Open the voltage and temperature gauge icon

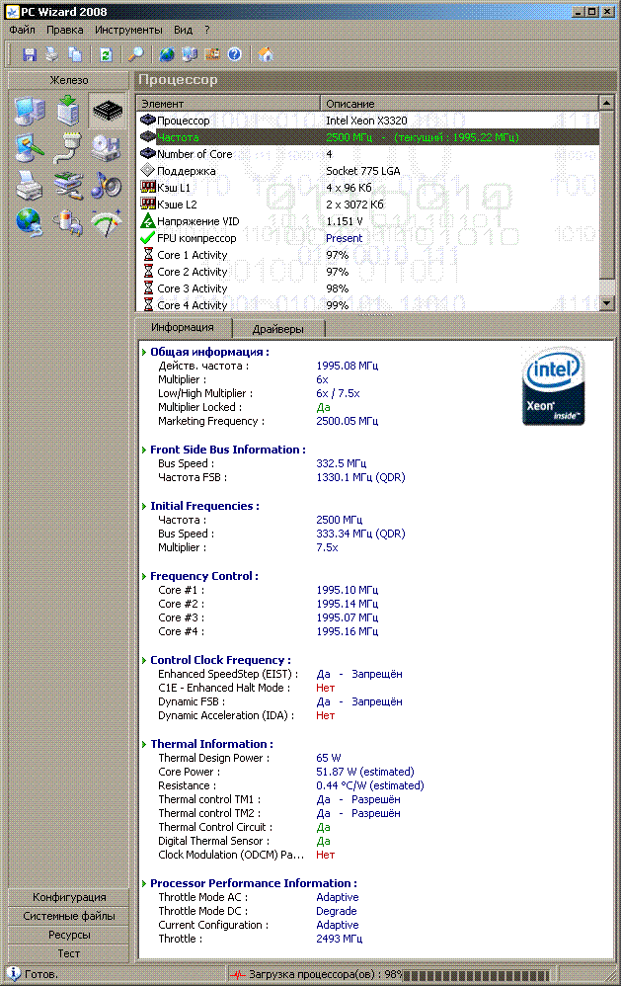107,222
